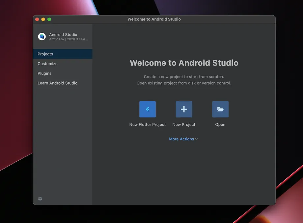This screenshot has height=223, width=303.
Task: Switch to the Customize tab
Action: (x=63, y=64)
